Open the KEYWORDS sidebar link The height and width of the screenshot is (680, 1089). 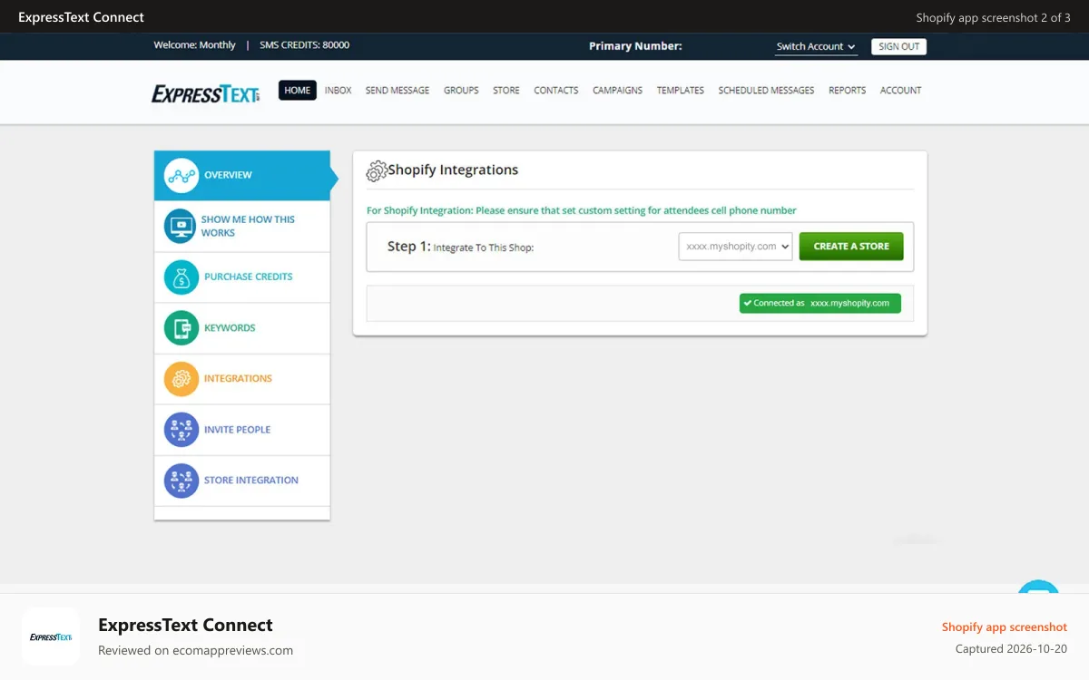point(230,328)
